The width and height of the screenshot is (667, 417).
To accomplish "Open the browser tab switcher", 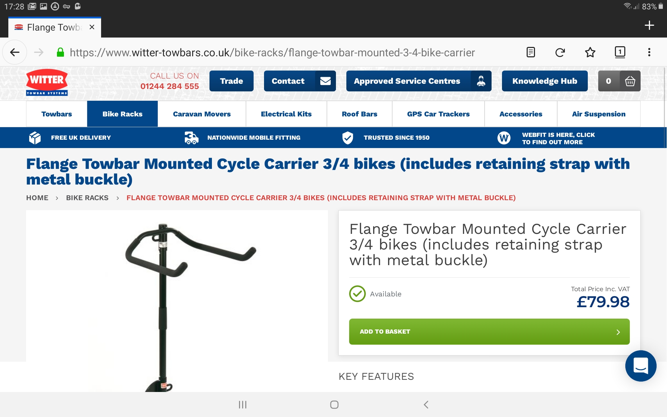I will (620, 52).
